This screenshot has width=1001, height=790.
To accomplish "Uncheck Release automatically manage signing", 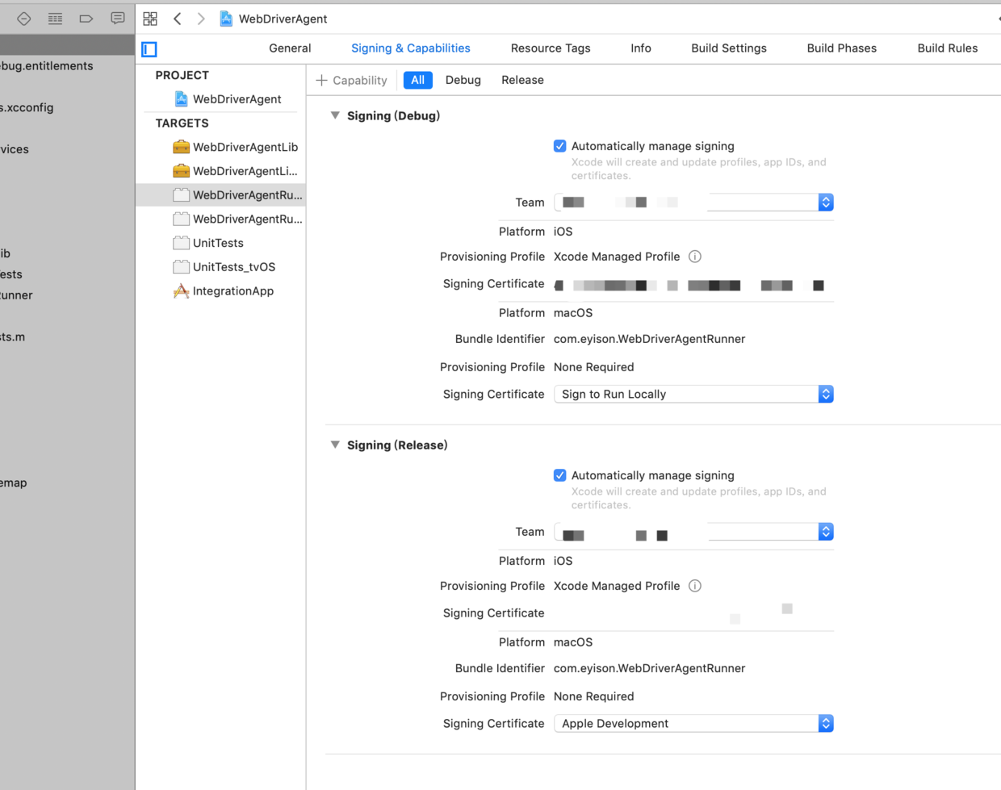I will [x=559, y=475].
